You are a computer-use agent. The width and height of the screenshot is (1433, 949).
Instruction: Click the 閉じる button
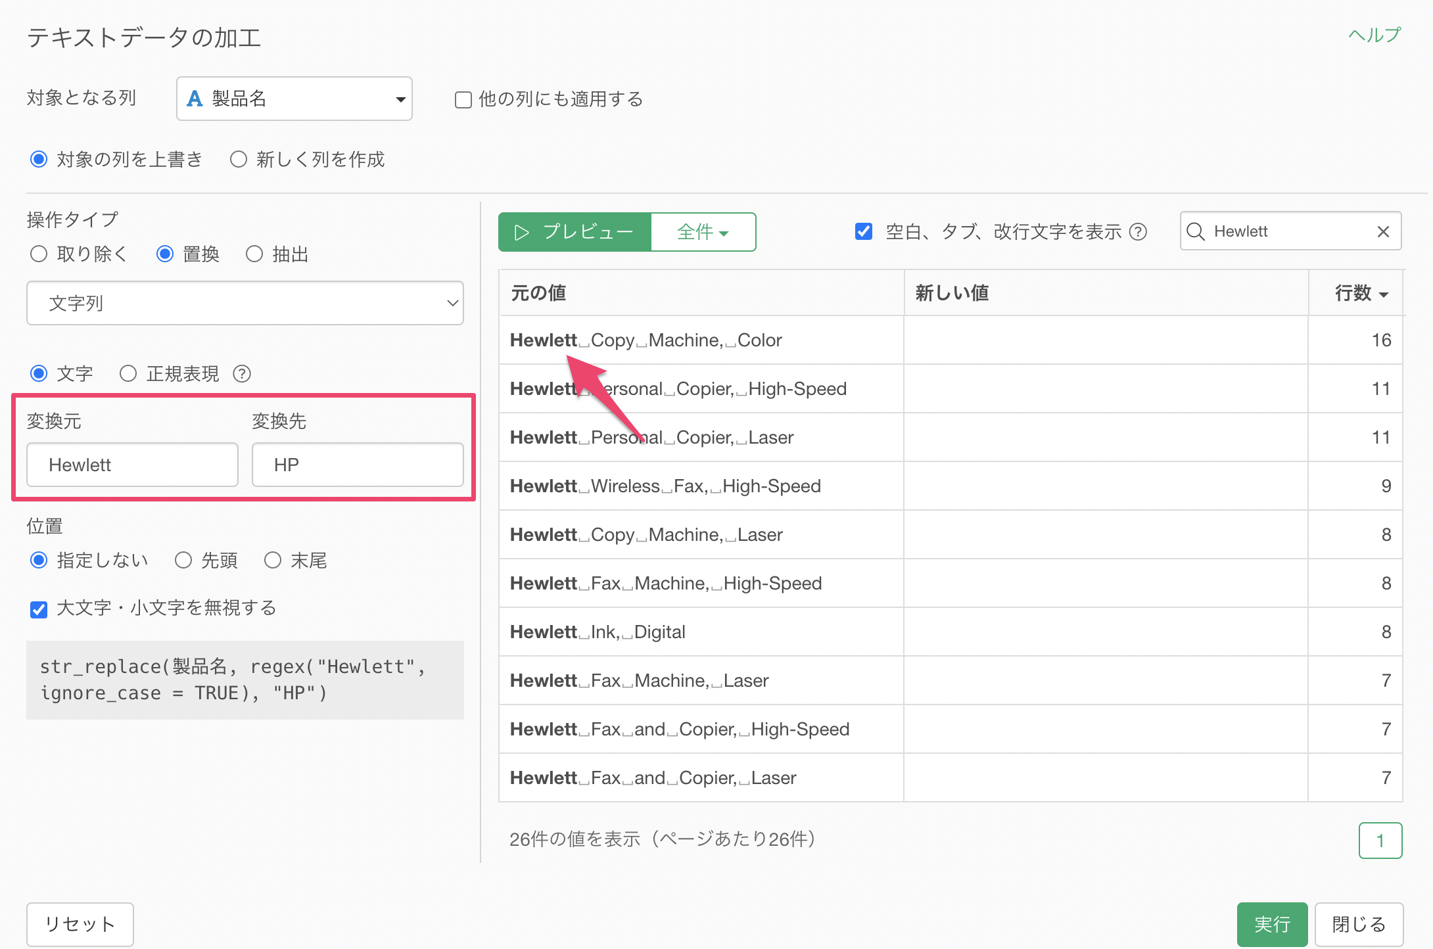(1359, 924)
